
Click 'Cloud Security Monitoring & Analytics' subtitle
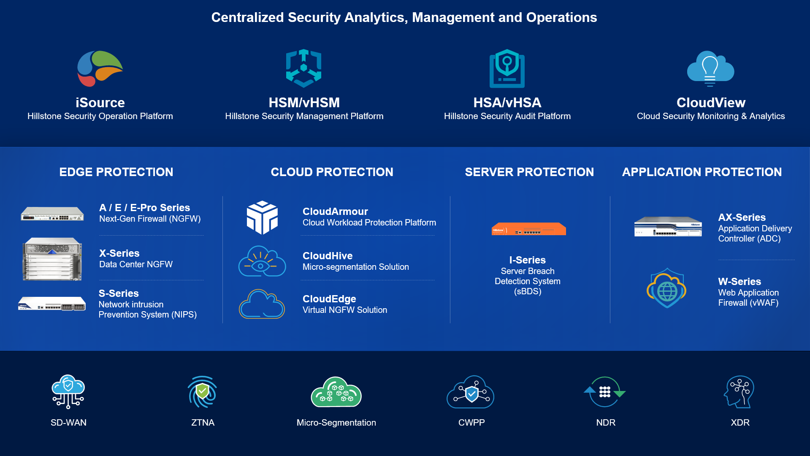[711, 116]
